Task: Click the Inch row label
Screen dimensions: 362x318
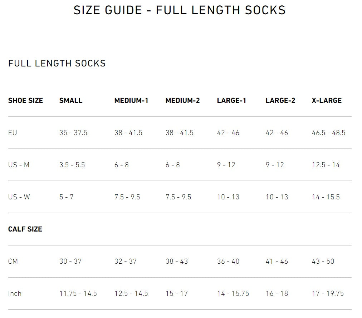Action: point(15,293)
